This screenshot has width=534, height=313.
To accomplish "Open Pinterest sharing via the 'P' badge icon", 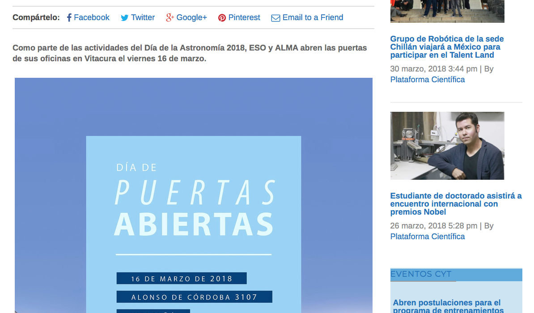I will pos(222,17).
